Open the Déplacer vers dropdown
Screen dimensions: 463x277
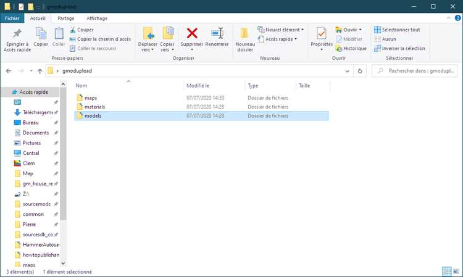coord(148,39)
